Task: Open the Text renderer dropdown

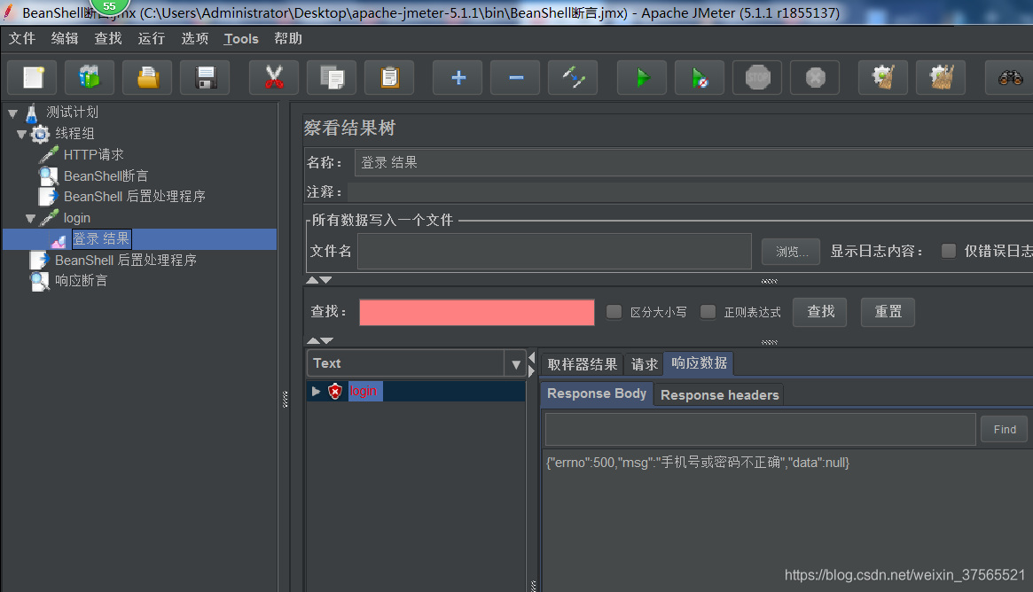Action: pyautogui.click(x=516, y=363)
